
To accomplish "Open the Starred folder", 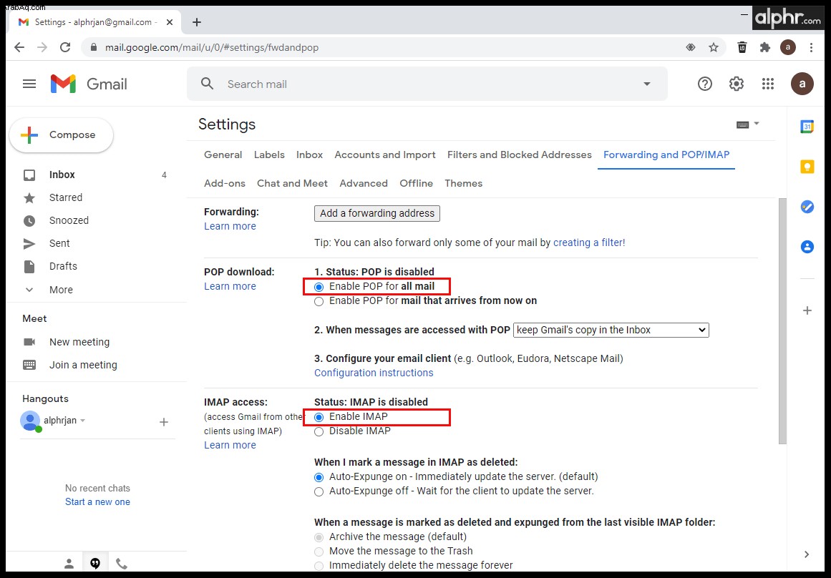I will [x=66, y=197].
